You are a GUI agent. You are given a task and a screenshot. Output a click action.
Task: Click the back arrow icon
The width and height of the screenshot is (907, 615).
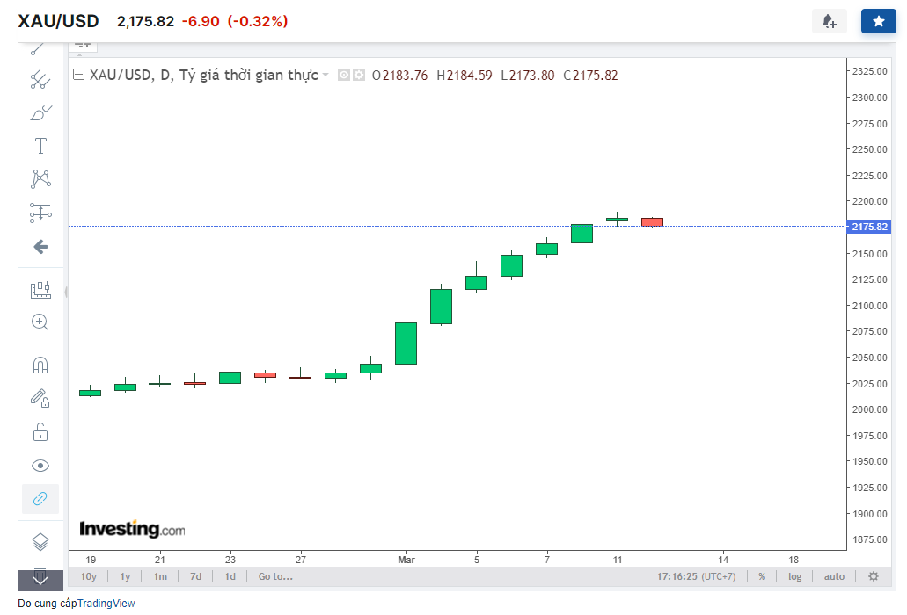point(40,247)
